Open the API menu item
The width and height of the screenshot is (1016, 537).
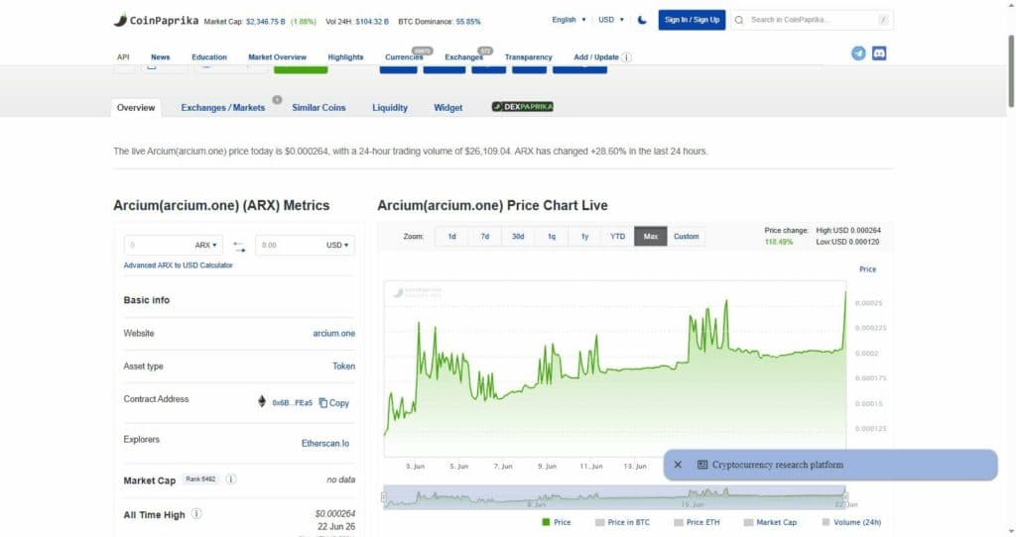point(123,56)
